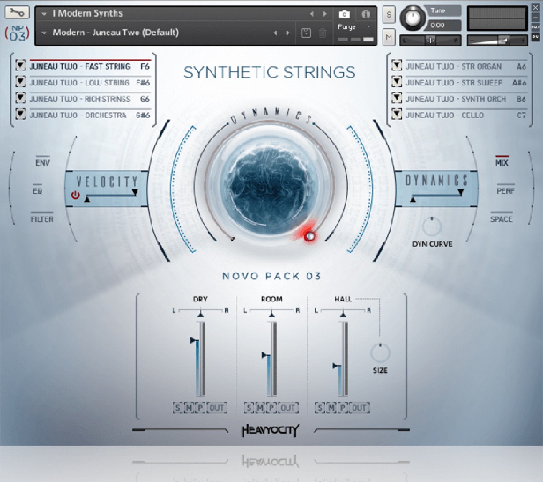This screenshot has width=543, height=482.
Task: Click the DYN CURVE knob
Action: (431, 227)
